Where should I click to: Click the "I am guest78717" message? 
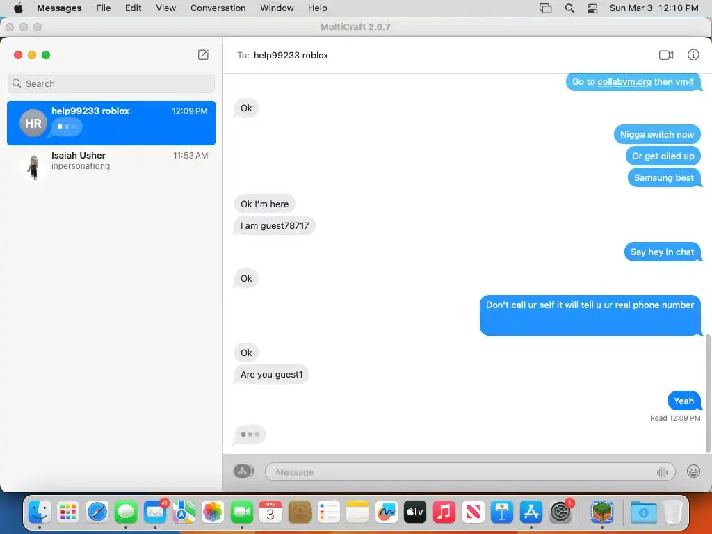(274, 226)
